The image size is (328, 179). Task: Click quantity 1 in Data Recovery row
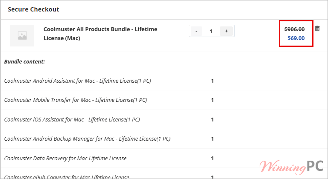pyautogui.click(x=212, y=158)
